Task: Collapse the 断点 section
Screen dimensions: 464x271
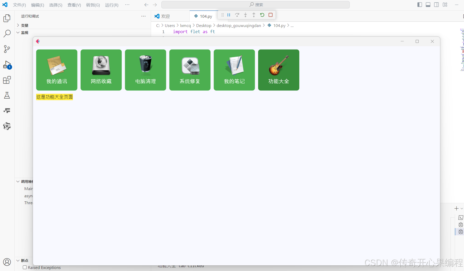Action: coord(24,260)
